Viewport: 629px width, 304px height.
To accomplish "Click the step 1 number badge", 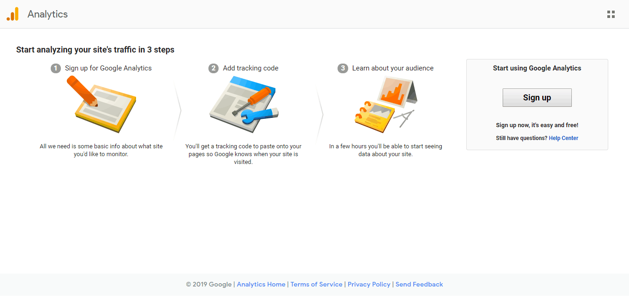I will coord(56,68).
